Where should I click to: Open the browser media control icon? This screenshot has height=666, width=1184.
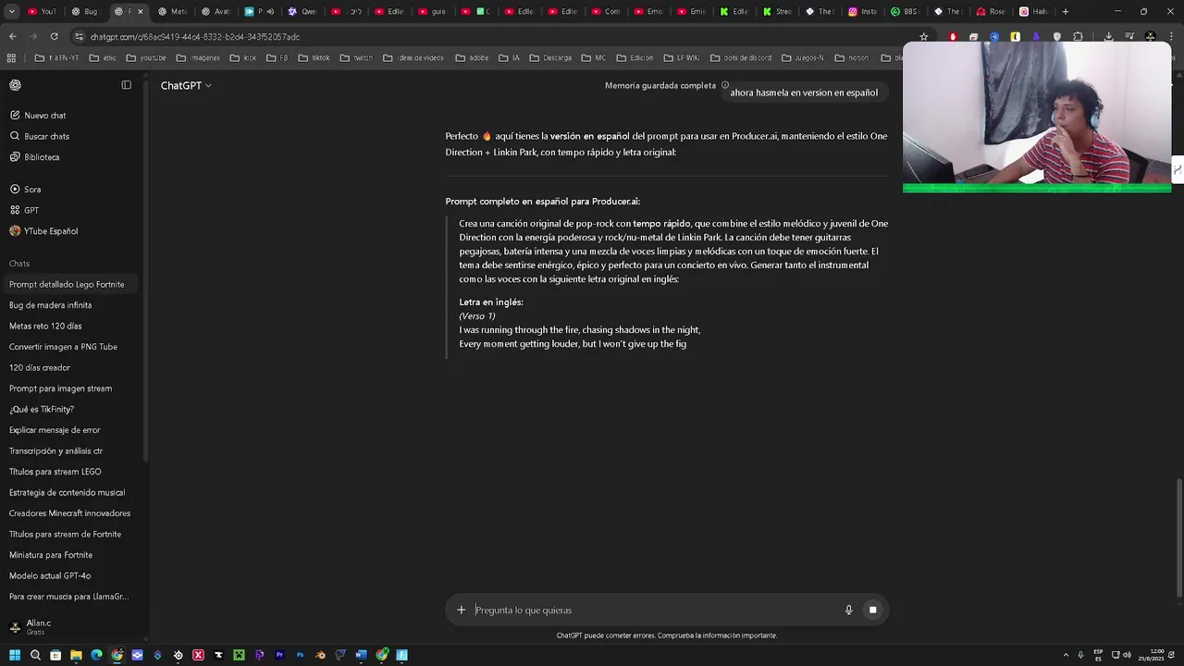click(x=1128, y=36)
